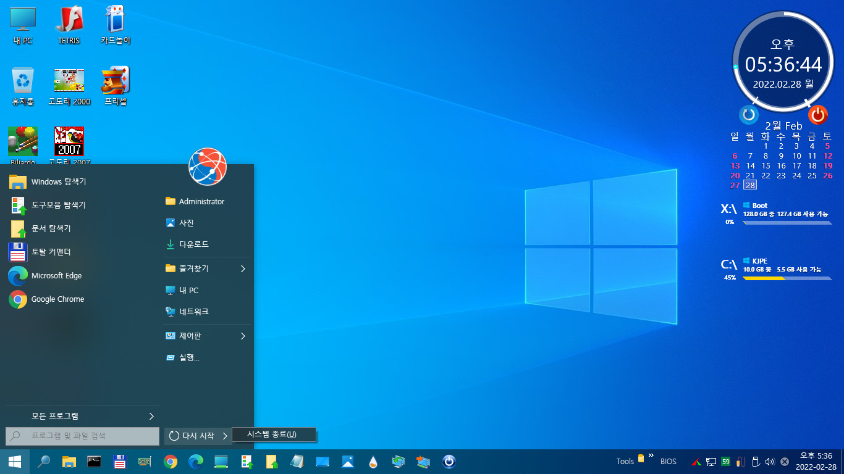Select date 28 on the calendar widget
The width and height of the screenshot is (844, 474).
[750, 185]
